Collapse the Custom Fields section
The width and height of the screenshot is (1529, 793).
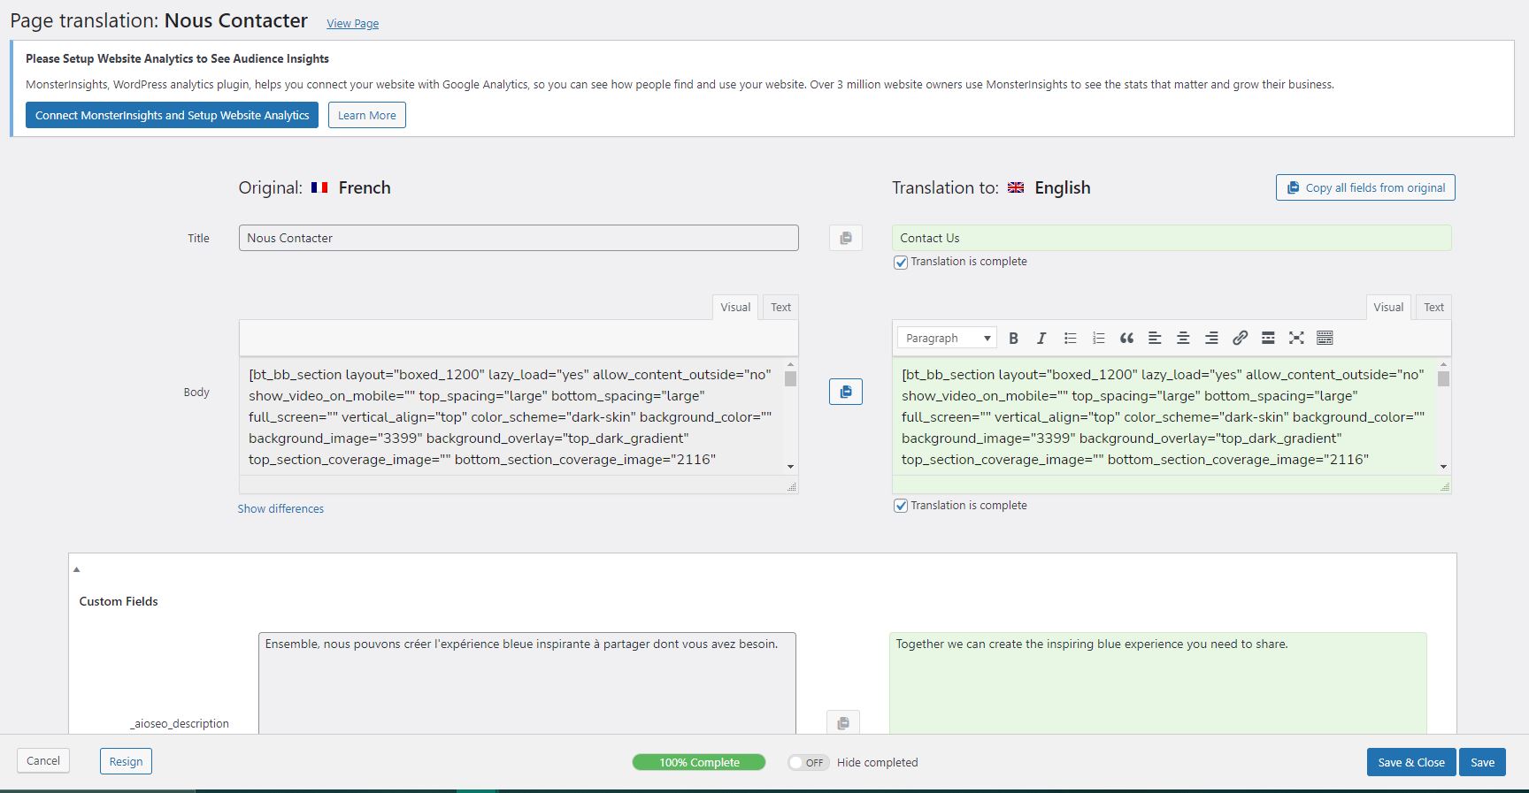[77, 569]
